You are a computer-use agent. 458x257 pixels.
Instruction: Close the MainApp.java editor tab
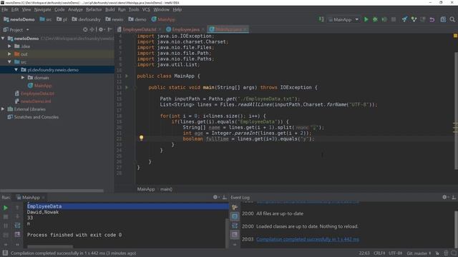point(245,29)
